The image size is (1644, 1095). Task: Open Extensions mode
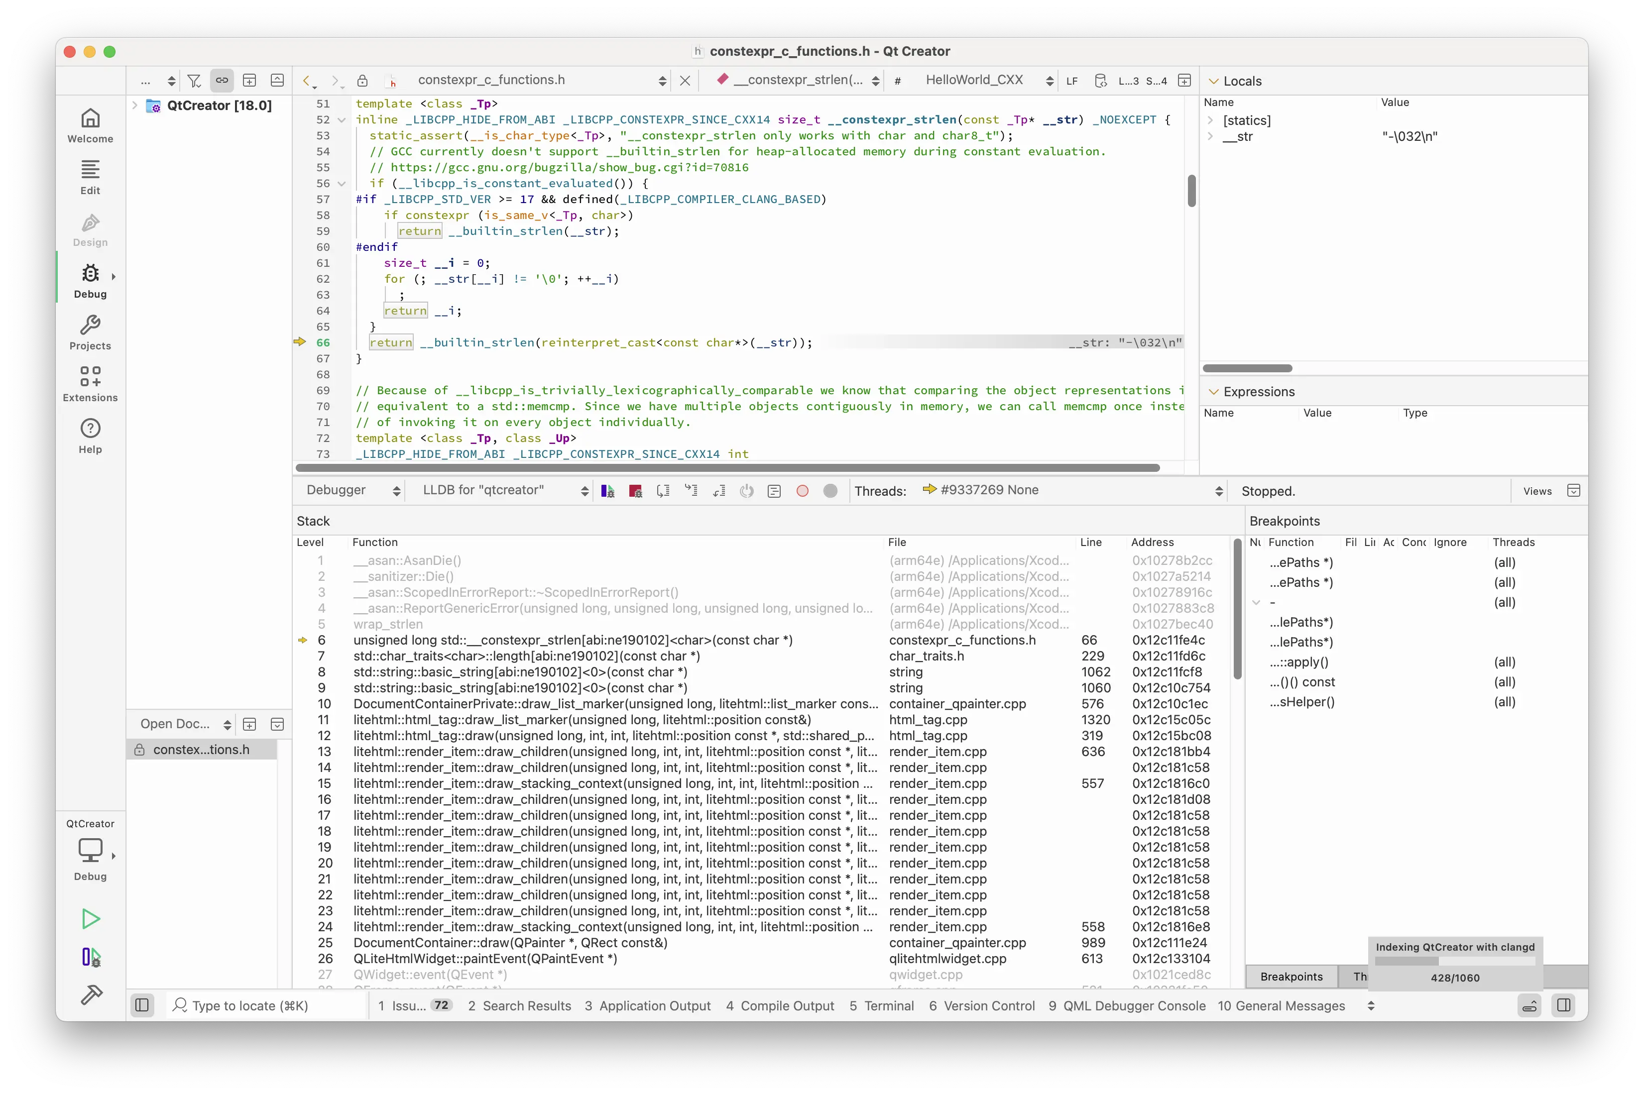point(90,385)
